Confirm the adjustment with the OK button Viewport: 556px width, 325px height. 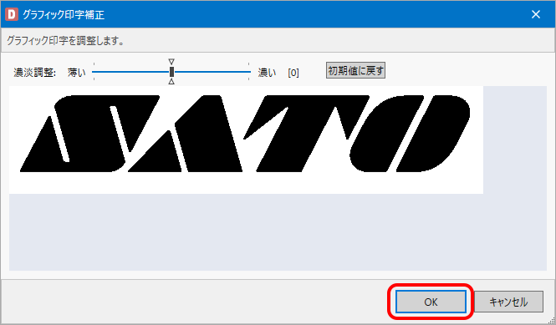pos(431,302)
